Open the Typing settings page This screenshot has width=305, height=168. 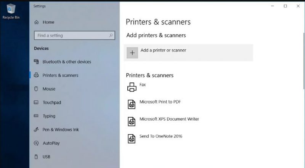(49, 116)
